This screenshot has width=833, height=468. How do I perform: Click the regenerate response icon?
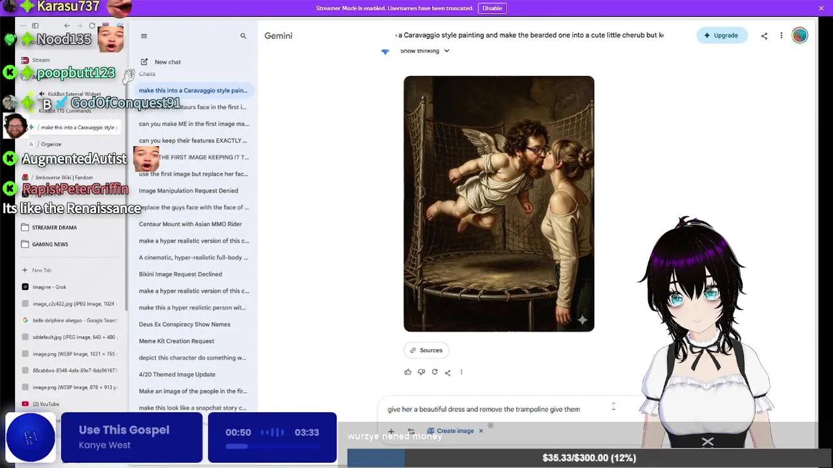click(435, 372)
